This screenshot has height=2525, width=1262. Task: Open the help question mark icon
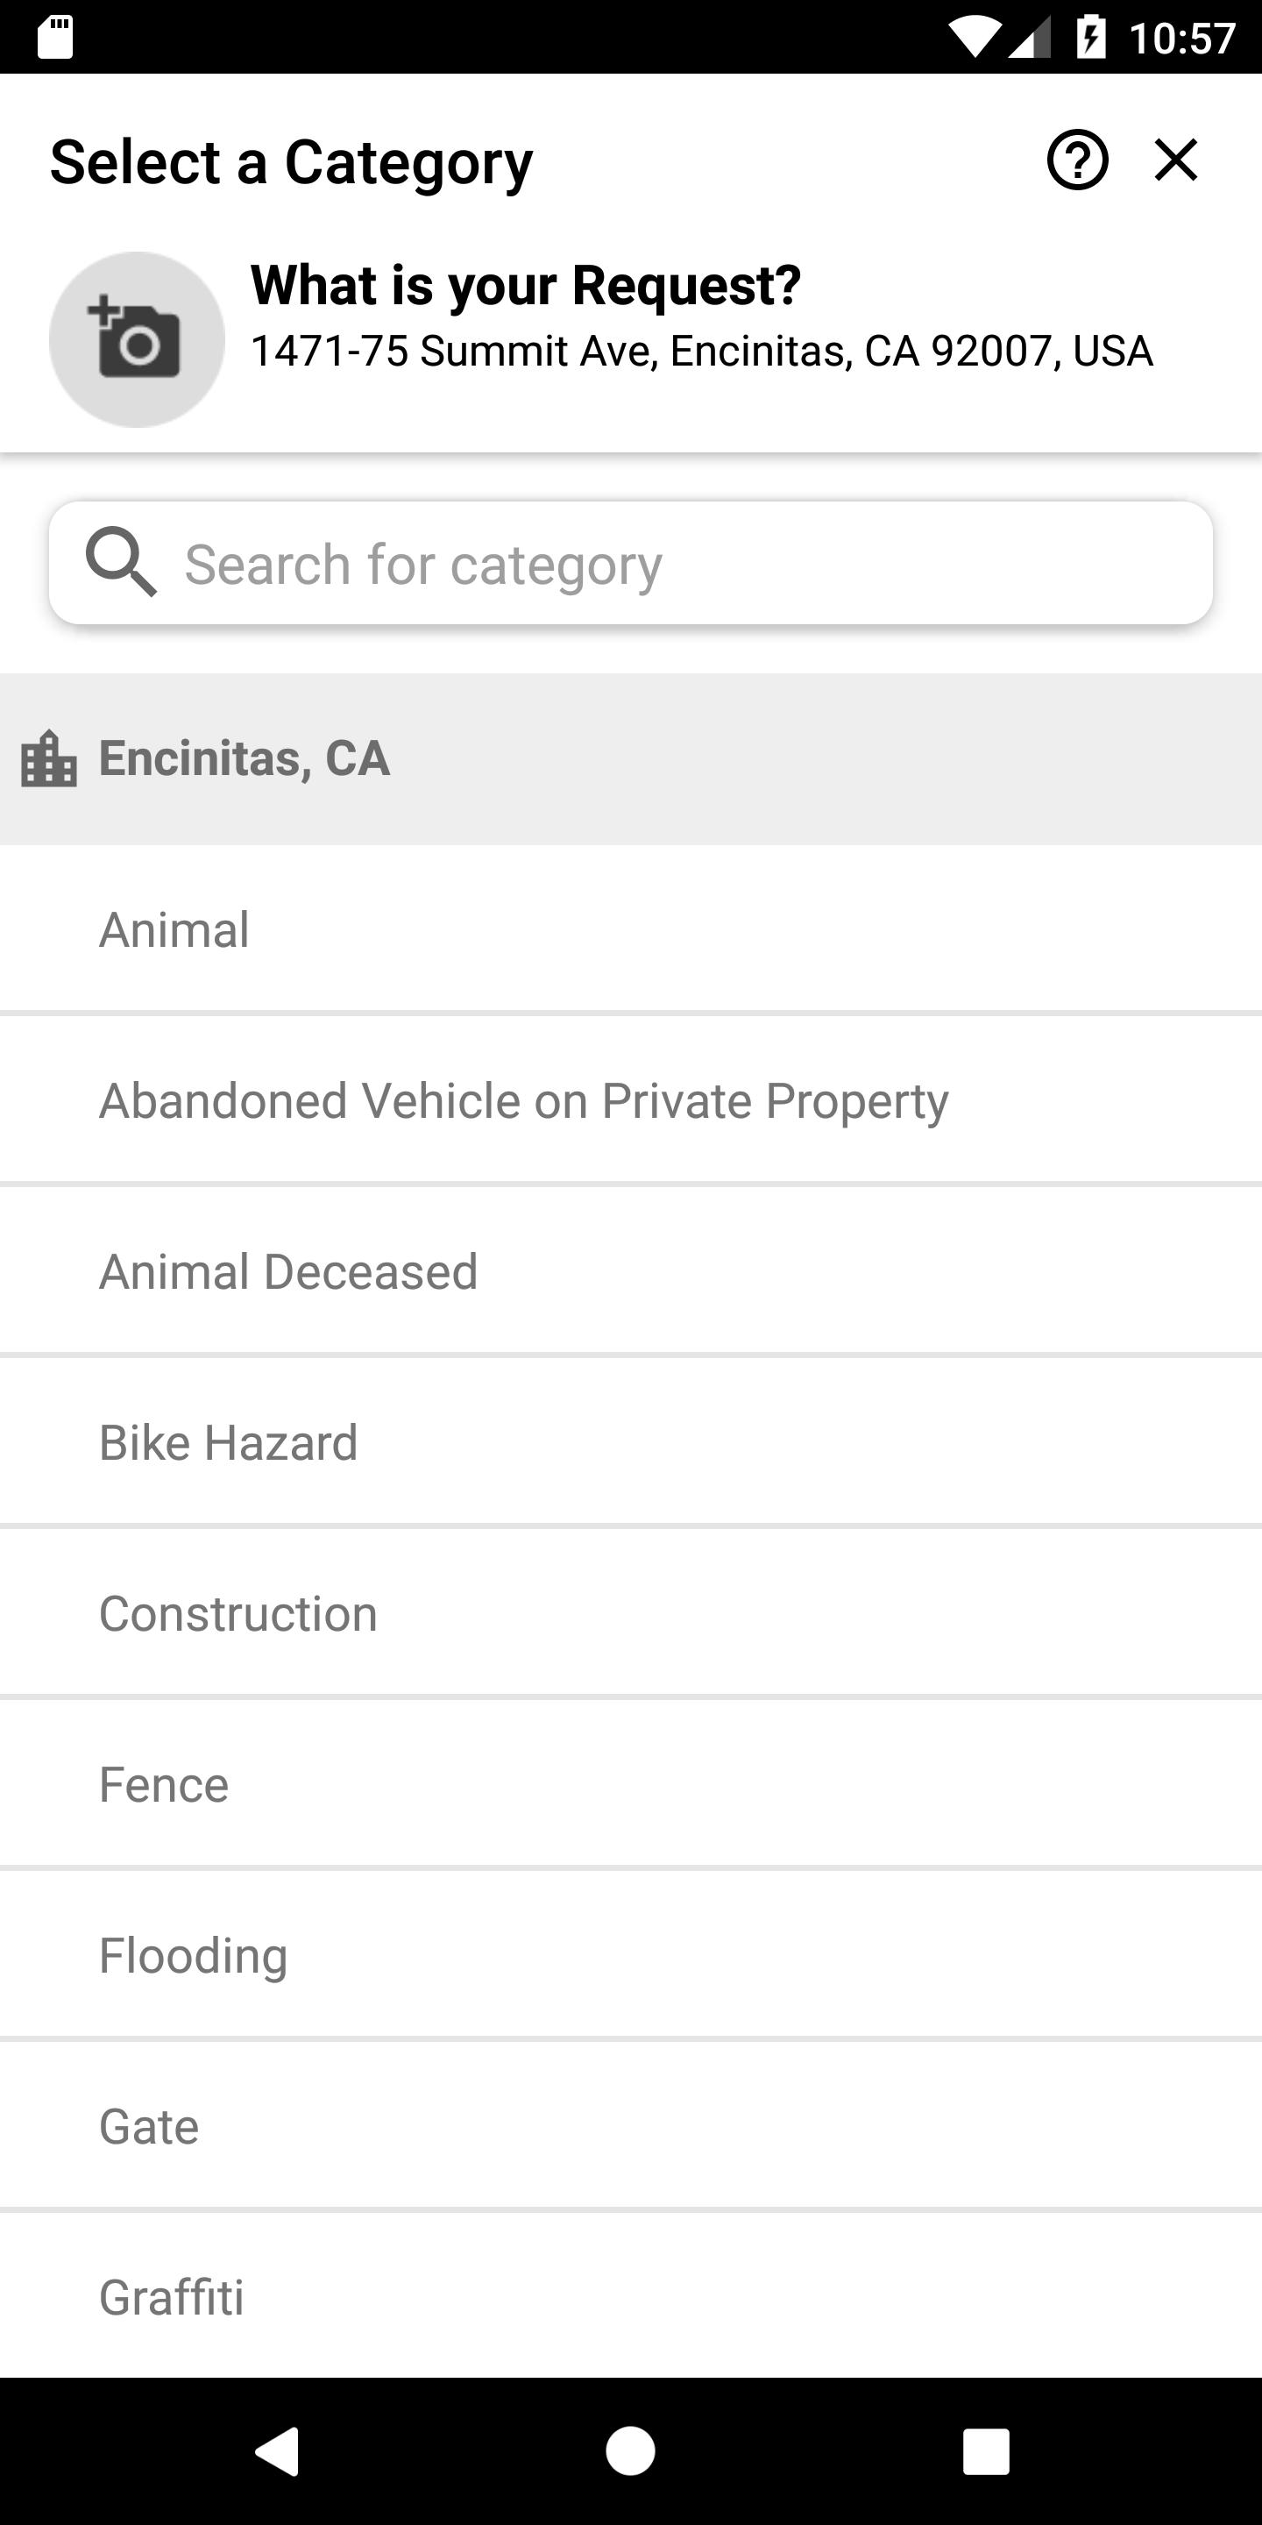(1077, 160)
